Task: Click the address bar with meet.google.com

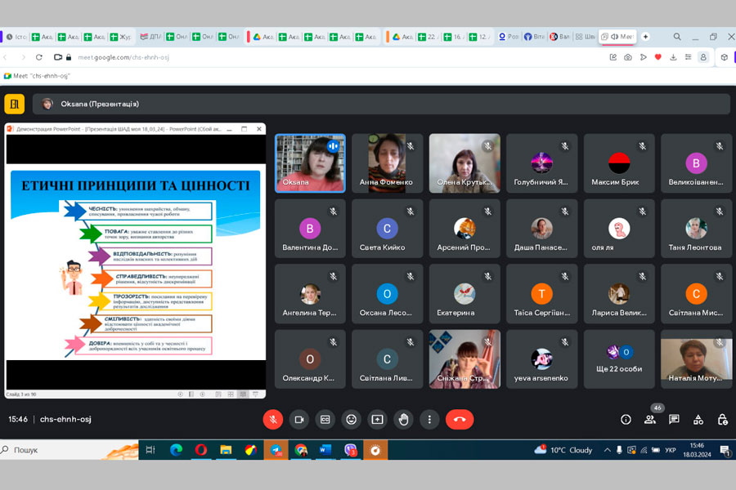Action: pyautogui.click(x=327, y=57)
